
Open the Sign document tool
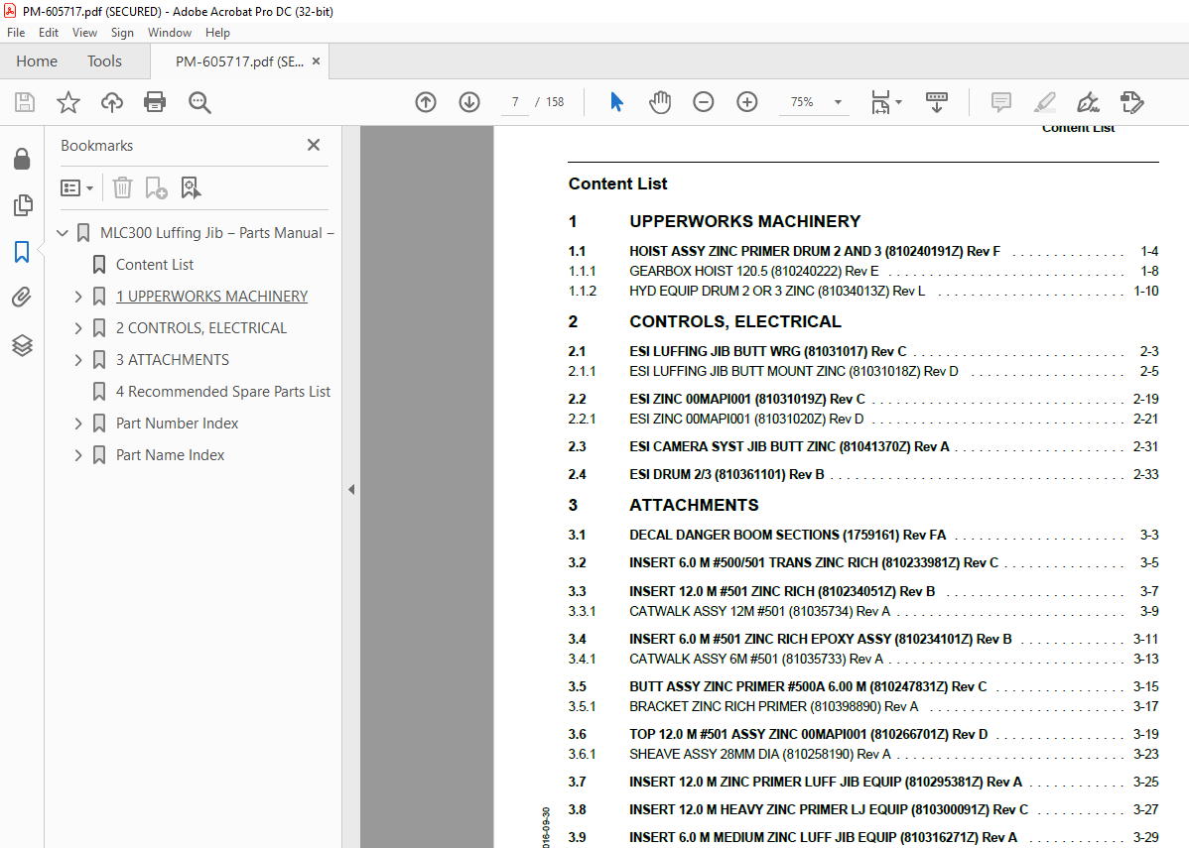[x=1088, y=102]
